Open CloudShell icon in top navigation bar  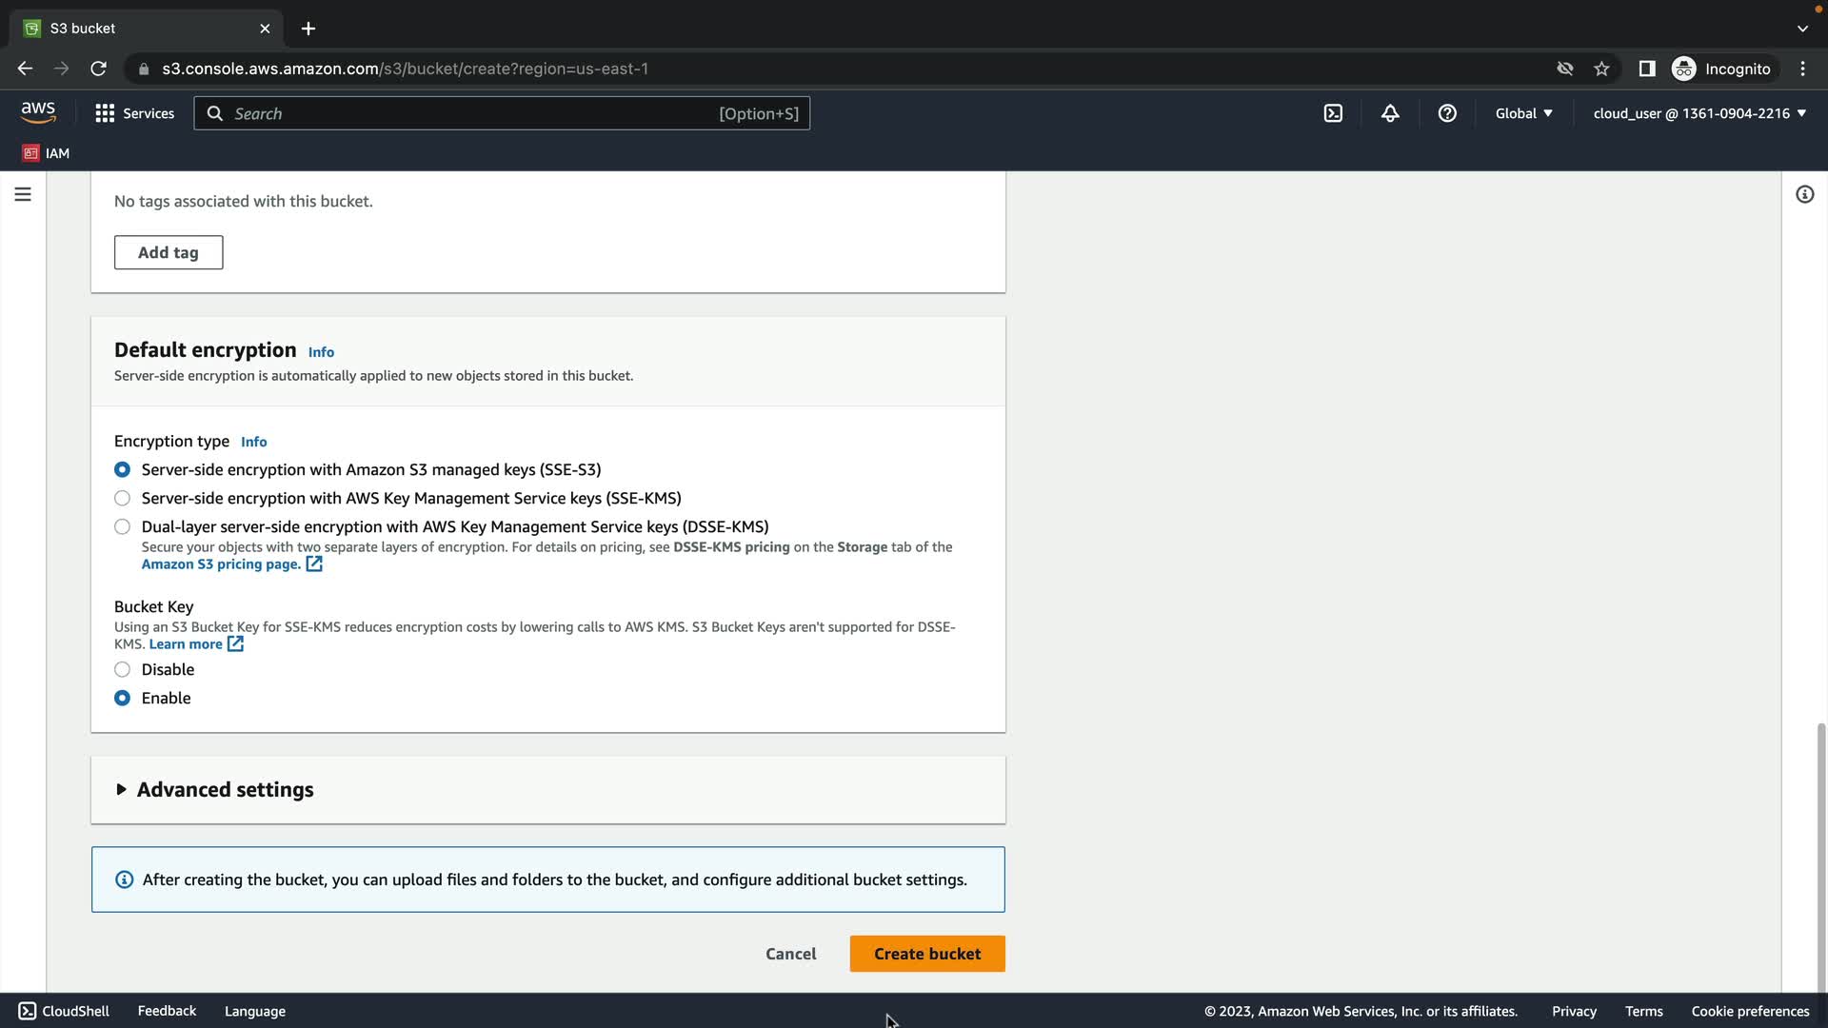(x=1333, y=113)
